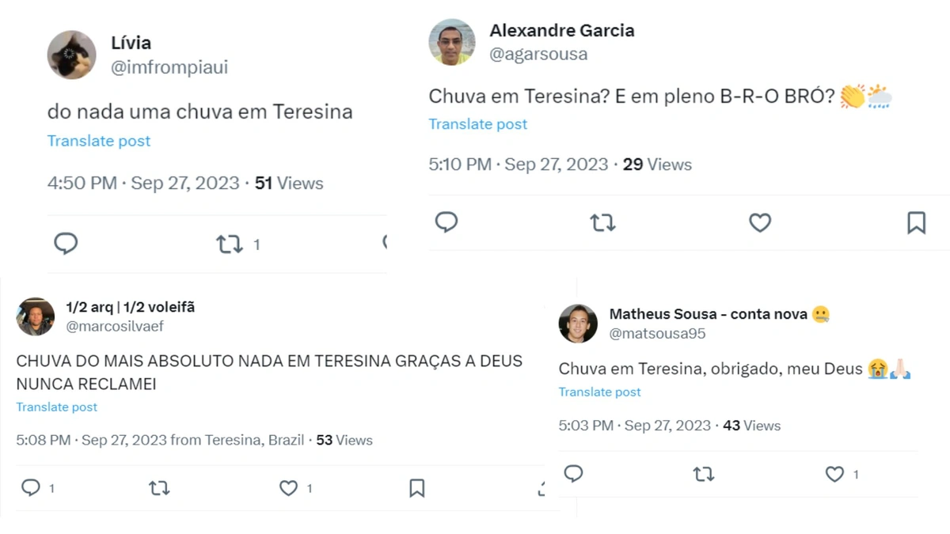Toggle like on Matheus Sousa's tweet
Screen dimensions: 950x534
[834, 474]
